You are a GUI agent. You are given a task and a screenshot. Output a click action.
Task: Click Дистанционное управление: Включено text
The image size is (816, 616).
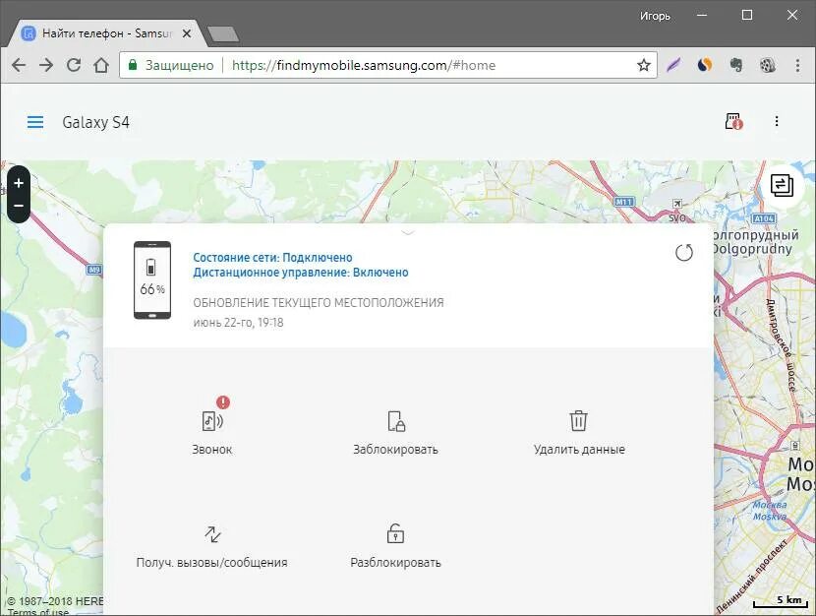(x=300, y=273)
